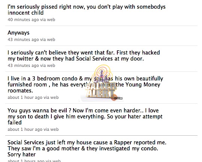Image resolution: width=202 pixels, height=162 pixels.
Task: Click 'Young Money' text in condo tweet
Action: tap(143, 85)
